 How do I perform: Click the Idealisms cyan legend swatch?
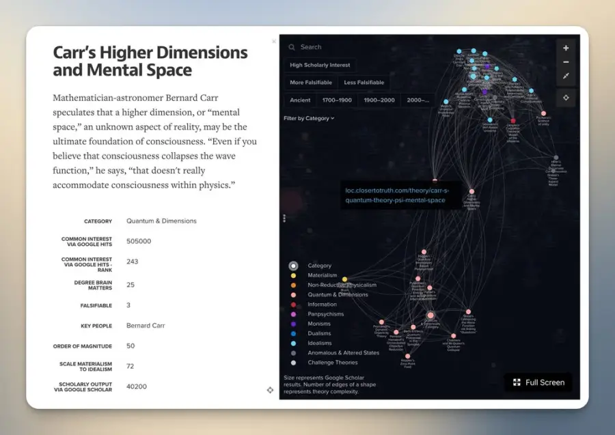click(293, 343)
